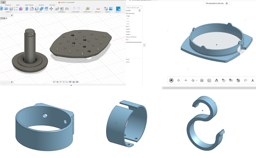Click the Measure ruler icon in Inspect
This screenshot has height=158, width=256.
[98, 9]
